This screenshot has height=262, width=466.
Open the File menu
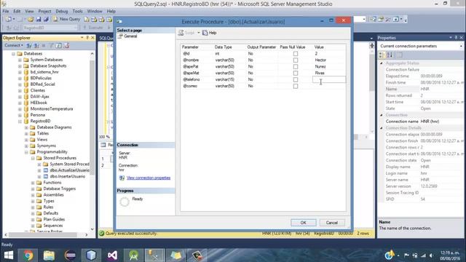[x=5, y=11]
